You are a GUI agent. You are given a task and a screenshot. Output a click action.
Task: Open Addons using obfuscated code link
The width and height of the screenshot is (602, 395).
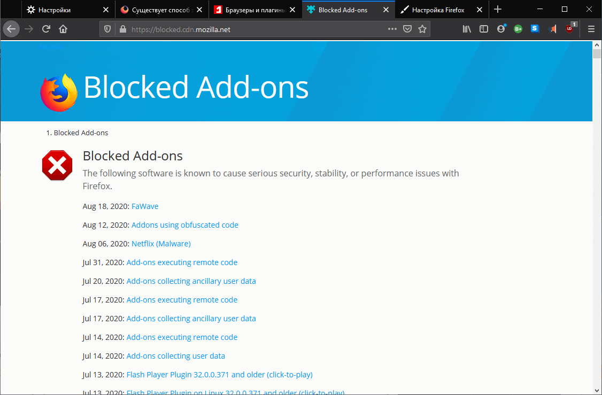point(185,225)
